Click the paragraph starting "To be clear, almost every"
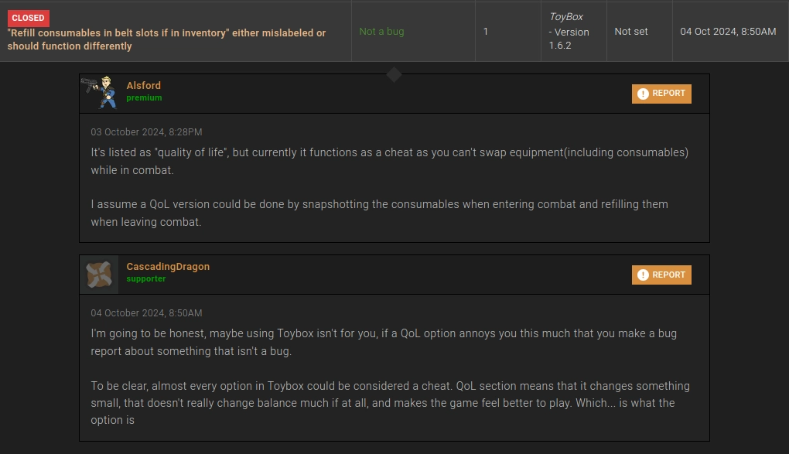Screen dimensions: 789x454 [x=390, y=403]
